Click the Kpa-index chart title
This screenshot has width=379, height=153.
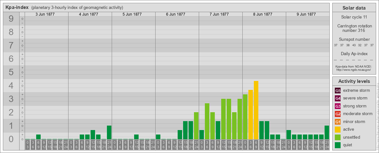coord(17,7)
